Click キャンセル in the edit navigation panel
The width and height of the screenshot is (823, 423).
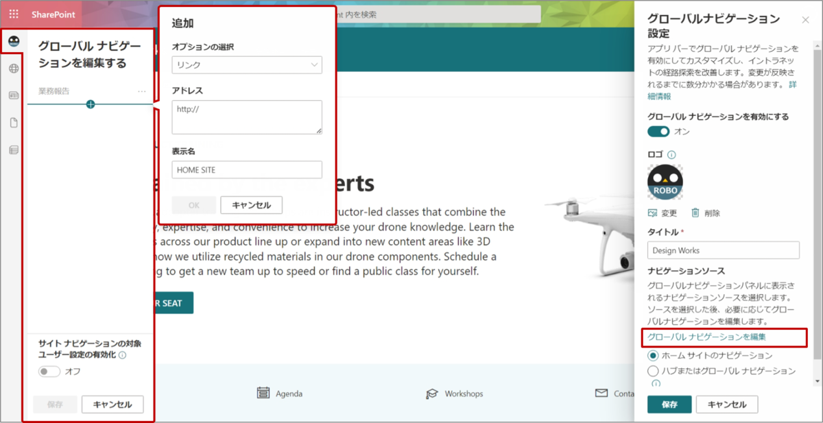click(x=112, y=404)
